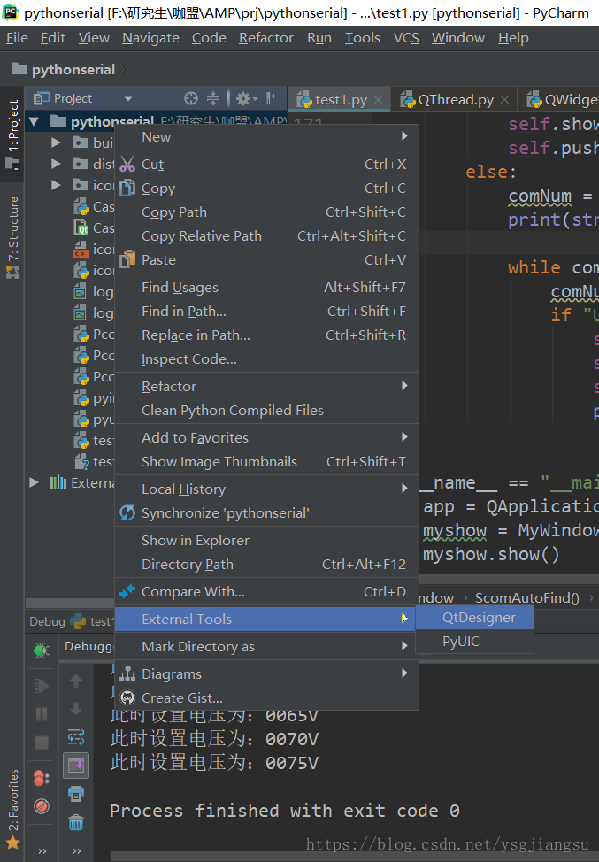
Task: Click the resume program icon
Action: tap(42, 686)
